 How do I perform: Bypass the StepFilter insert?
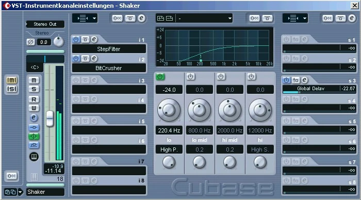pos(85,40)
